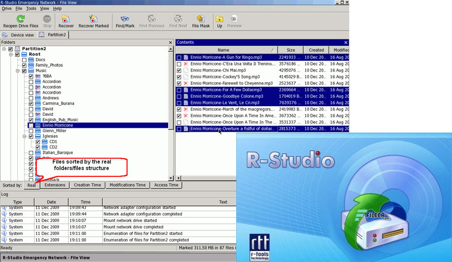Viewport: 452px width, 262px height.
Task: Open the Drive menu
Action: 6,8
